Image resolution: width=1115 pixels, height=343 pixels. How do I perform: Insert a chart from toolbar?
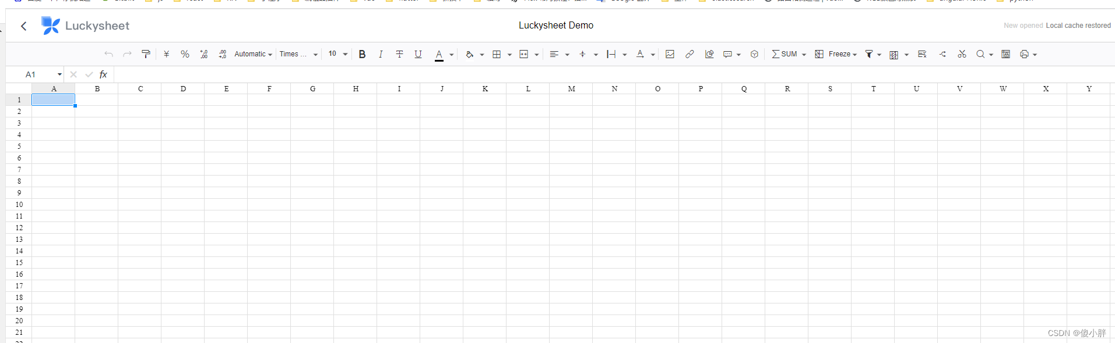(x=709, y=54)
